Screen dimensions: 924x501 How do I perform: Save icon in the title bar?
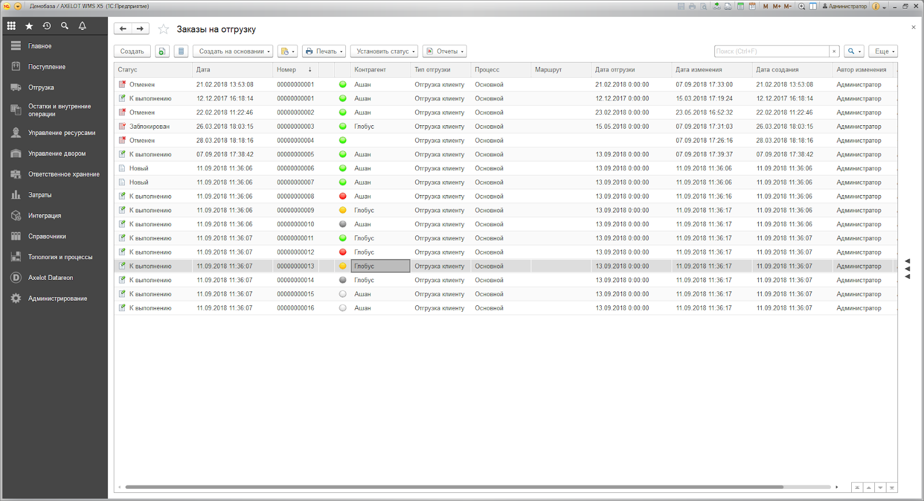point(681,6)
